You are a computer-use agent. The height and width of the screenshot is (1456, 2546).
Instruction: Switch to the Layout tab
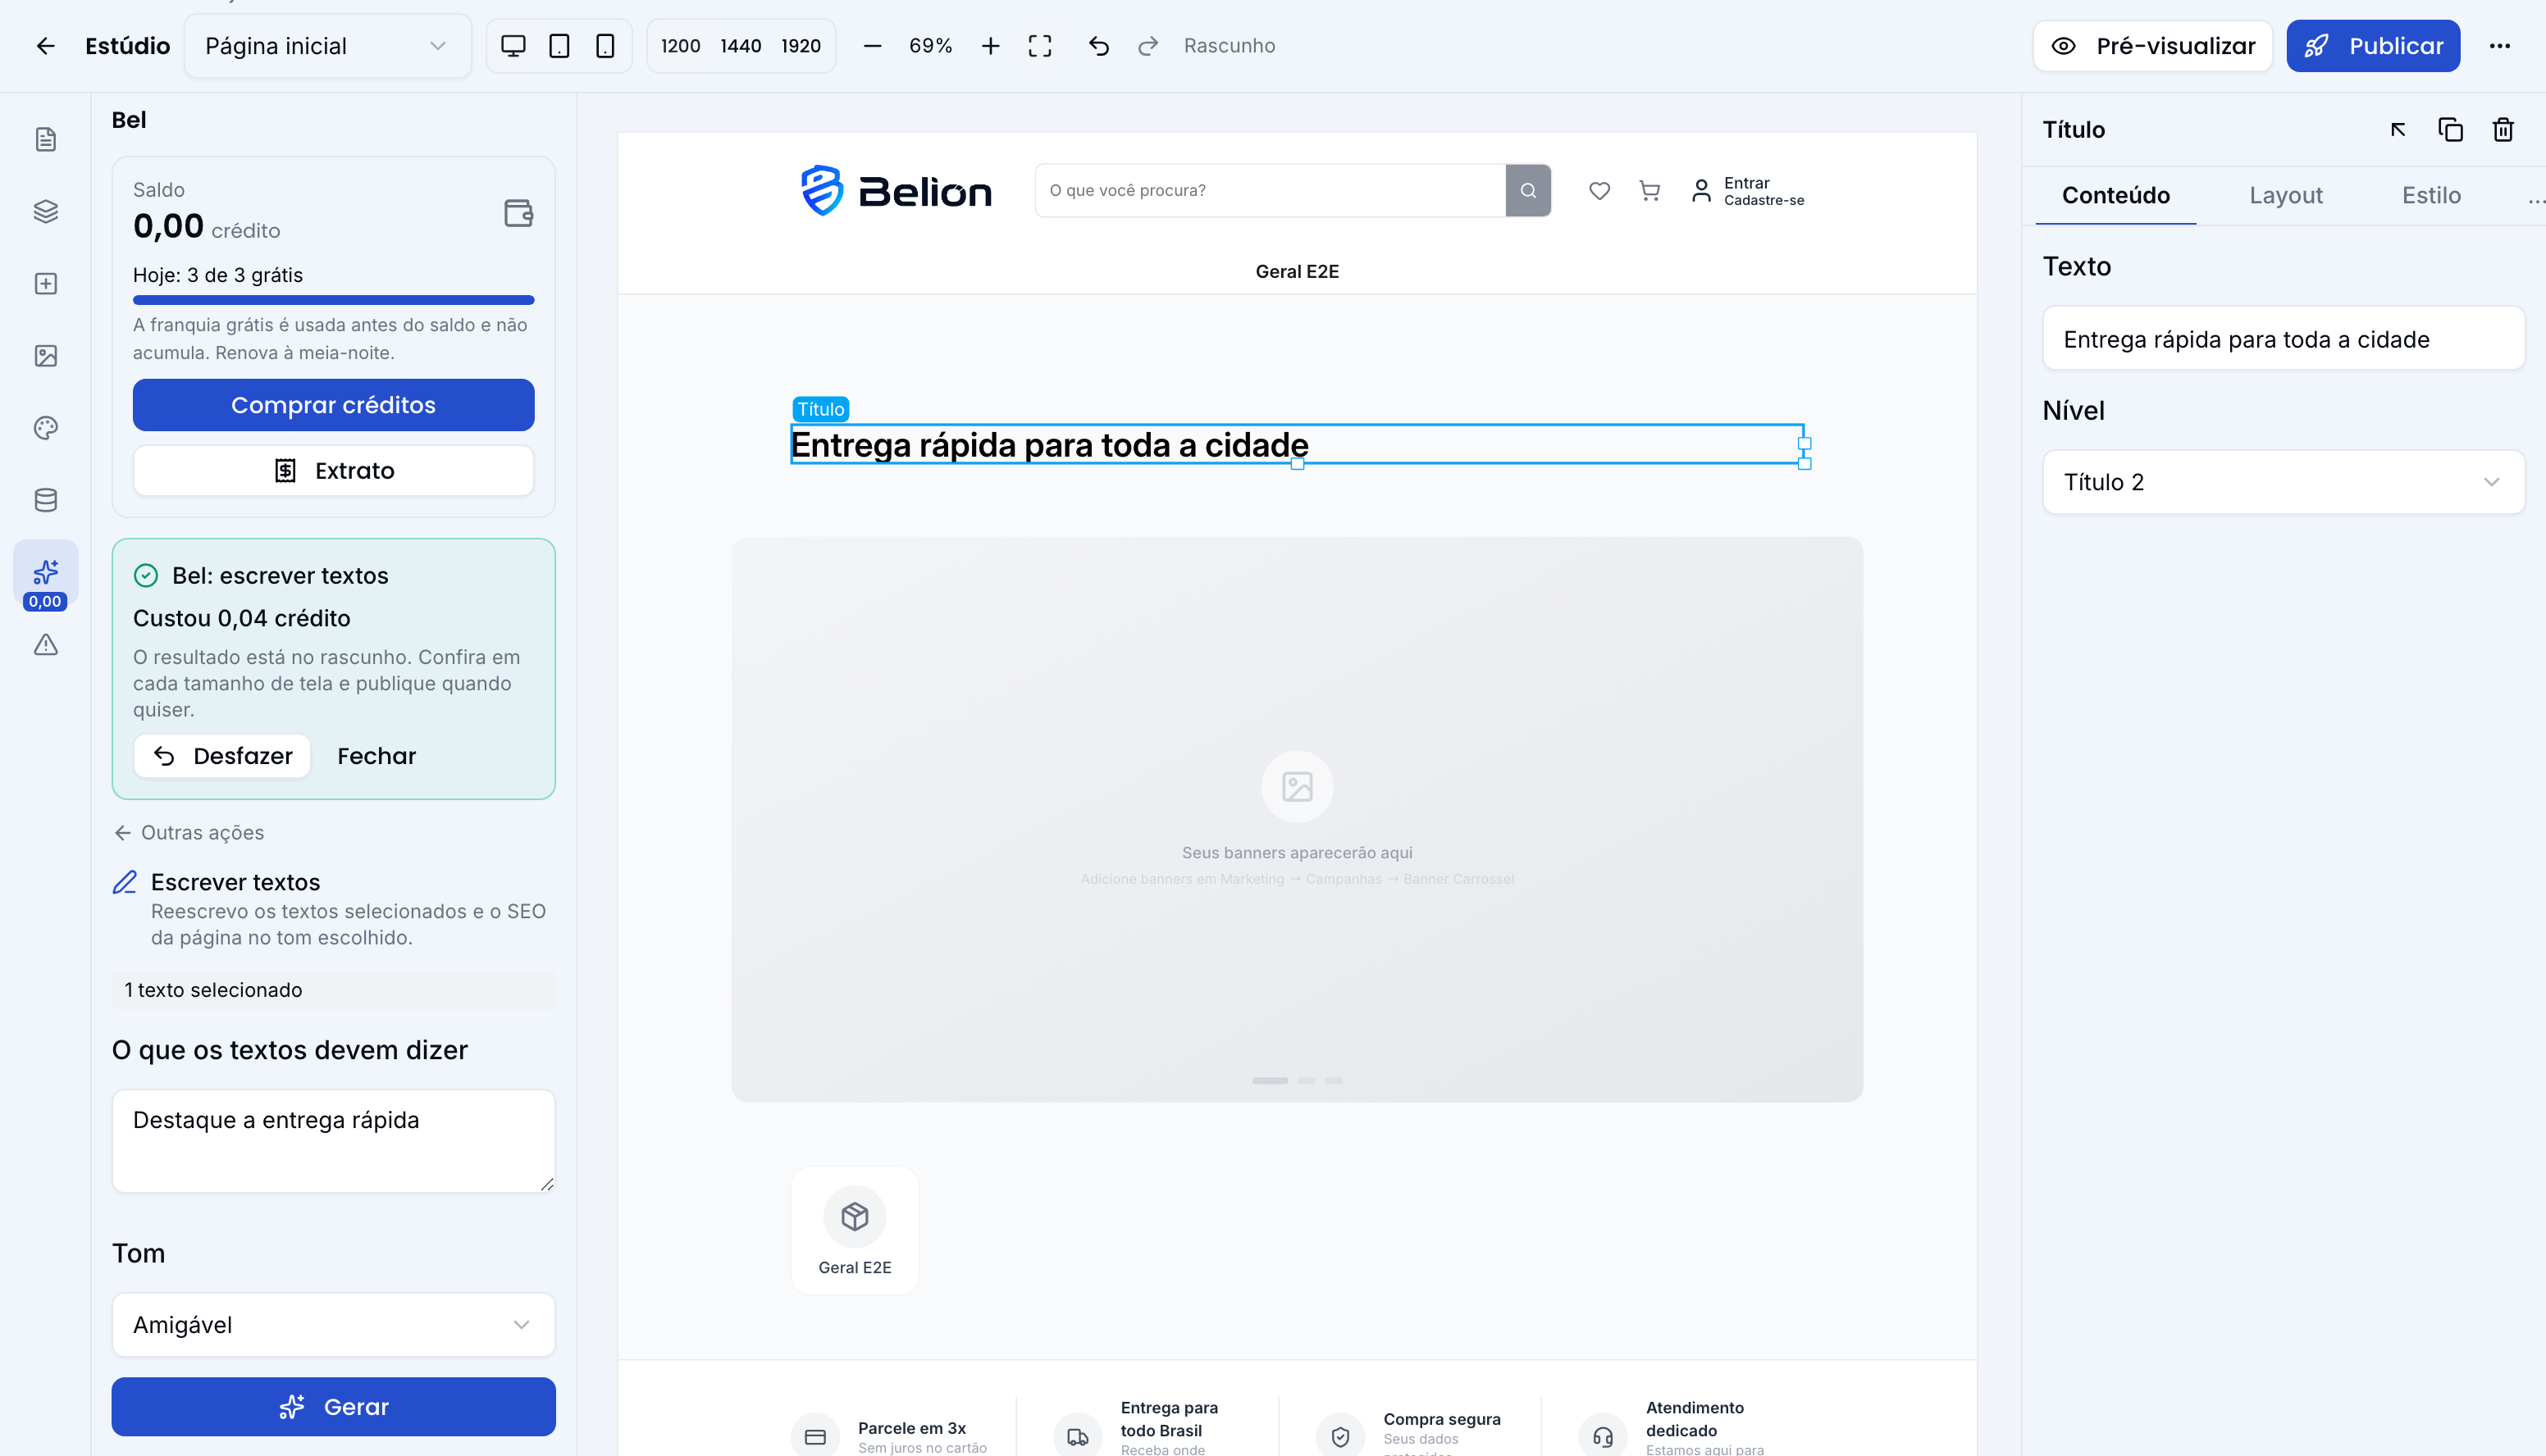click(x=2286, y=195)
